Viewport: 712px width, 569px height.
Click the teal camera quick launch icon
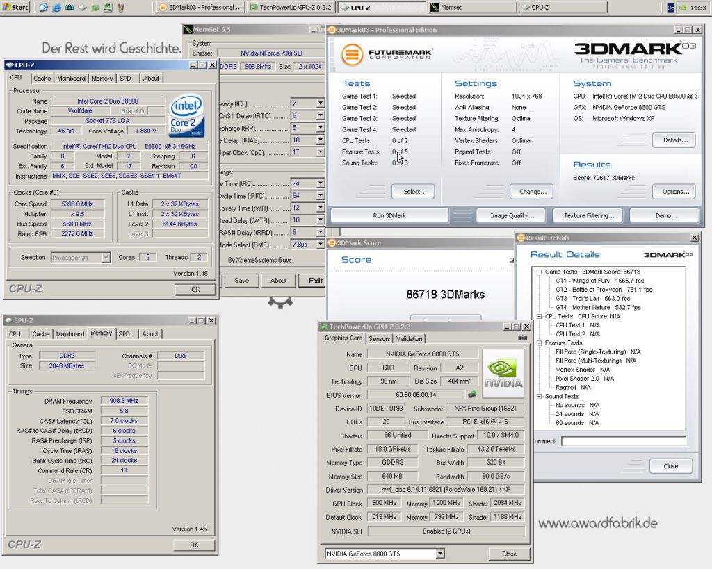[x=70, y=7]
